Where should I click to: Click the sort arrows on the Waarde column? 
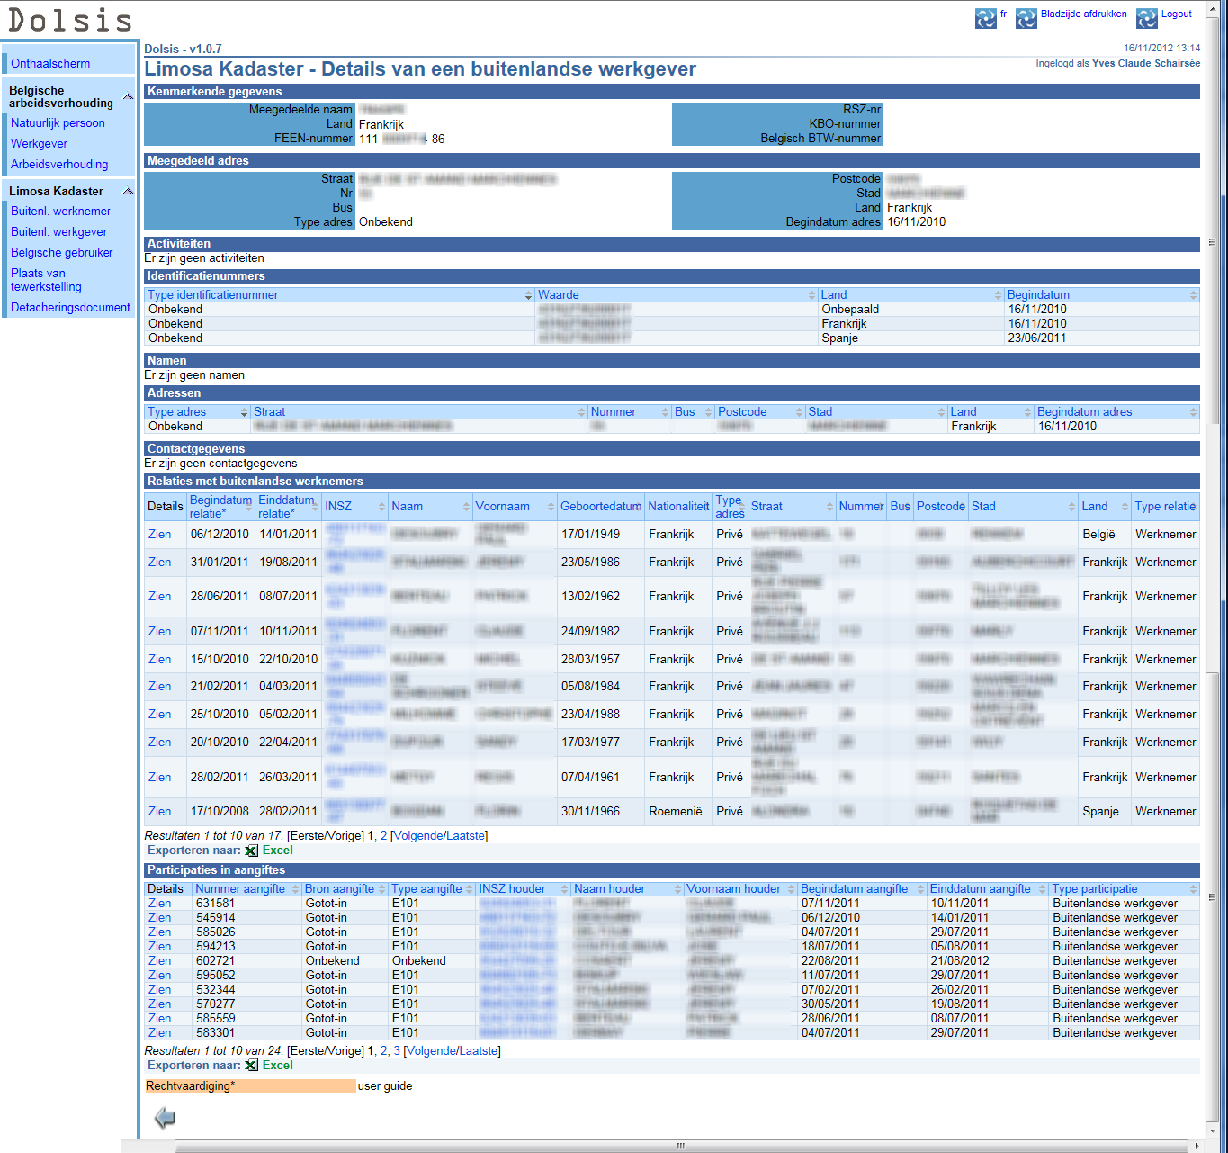point(812,295)
